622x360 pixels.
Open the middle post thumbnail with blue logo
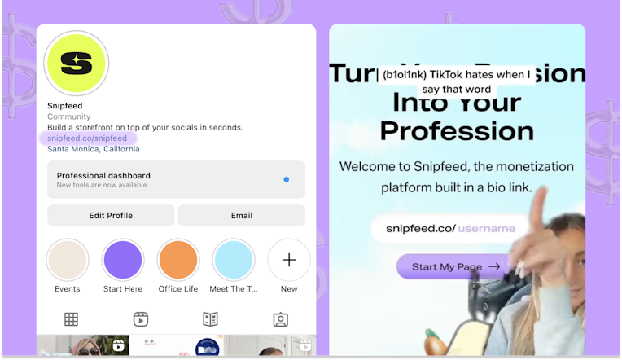176,345
